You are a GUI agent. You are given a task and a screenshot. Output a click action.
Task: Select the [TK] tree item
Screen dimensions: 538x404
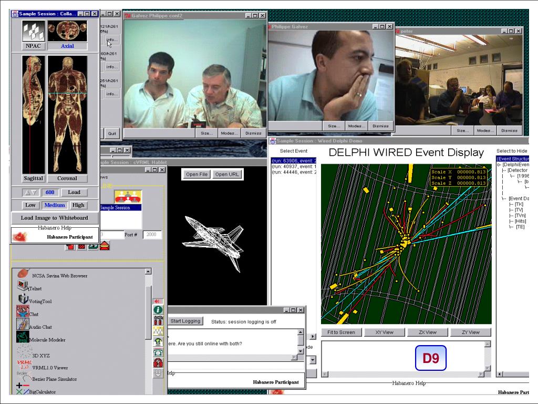[x=519, y=204]
